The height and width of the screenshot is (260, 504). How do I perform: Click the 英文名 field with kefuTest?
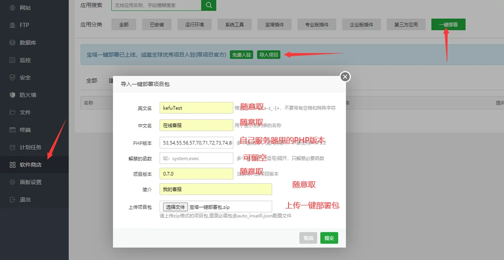[x=196, y=108]
